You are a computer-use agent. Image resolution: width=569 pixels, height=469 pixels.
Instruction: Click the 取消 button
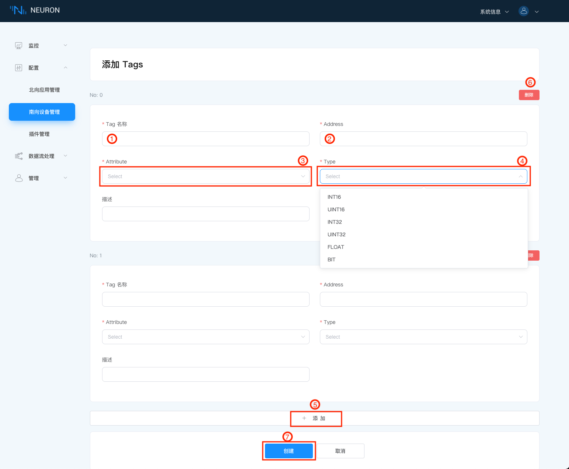pyautogui.click(x=341, y=451)
